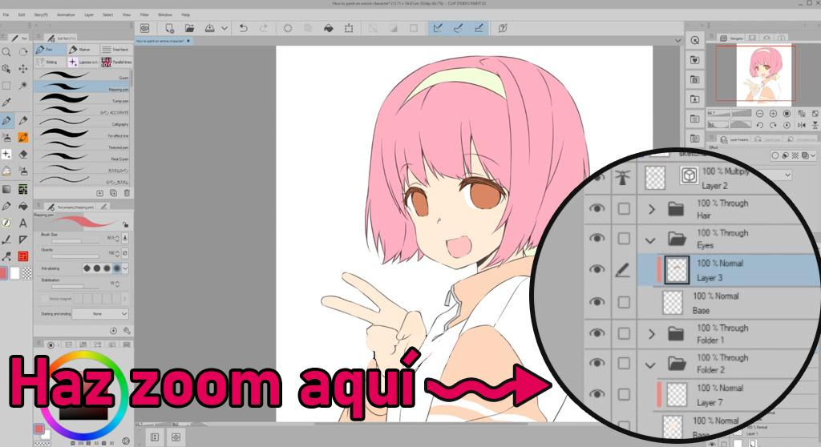
Task: Toggle visibility of Folder 1
Action: (x=597, y=333)
